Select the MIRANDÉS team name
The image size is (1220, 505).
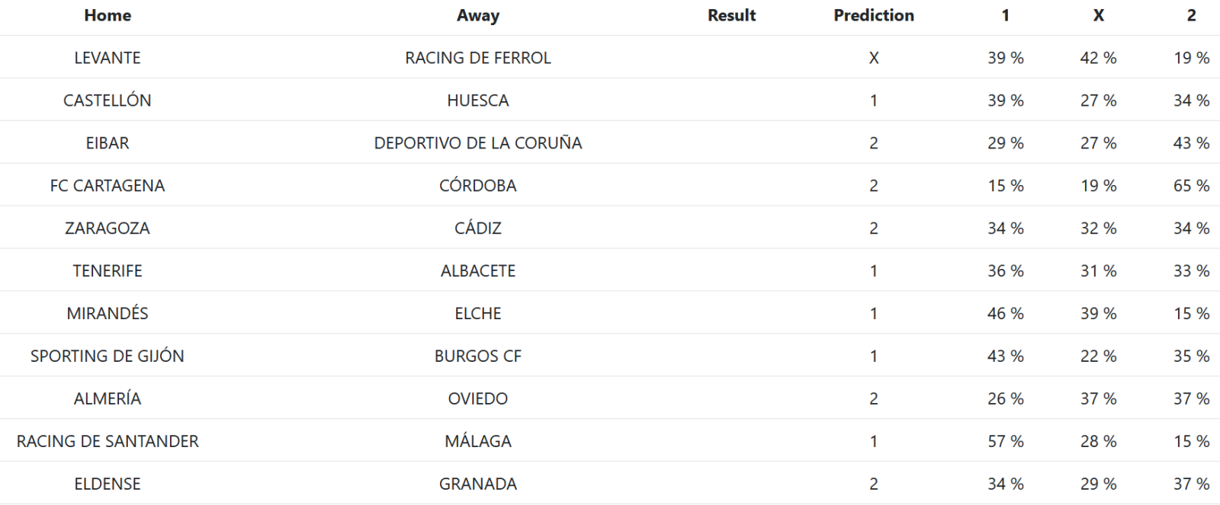(x=108, y=314)
